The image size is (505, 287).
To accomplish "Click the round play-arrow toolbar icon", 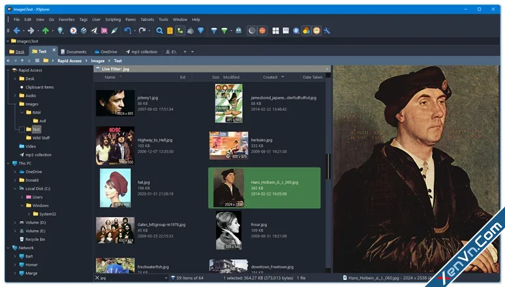I will coord(74,31).
